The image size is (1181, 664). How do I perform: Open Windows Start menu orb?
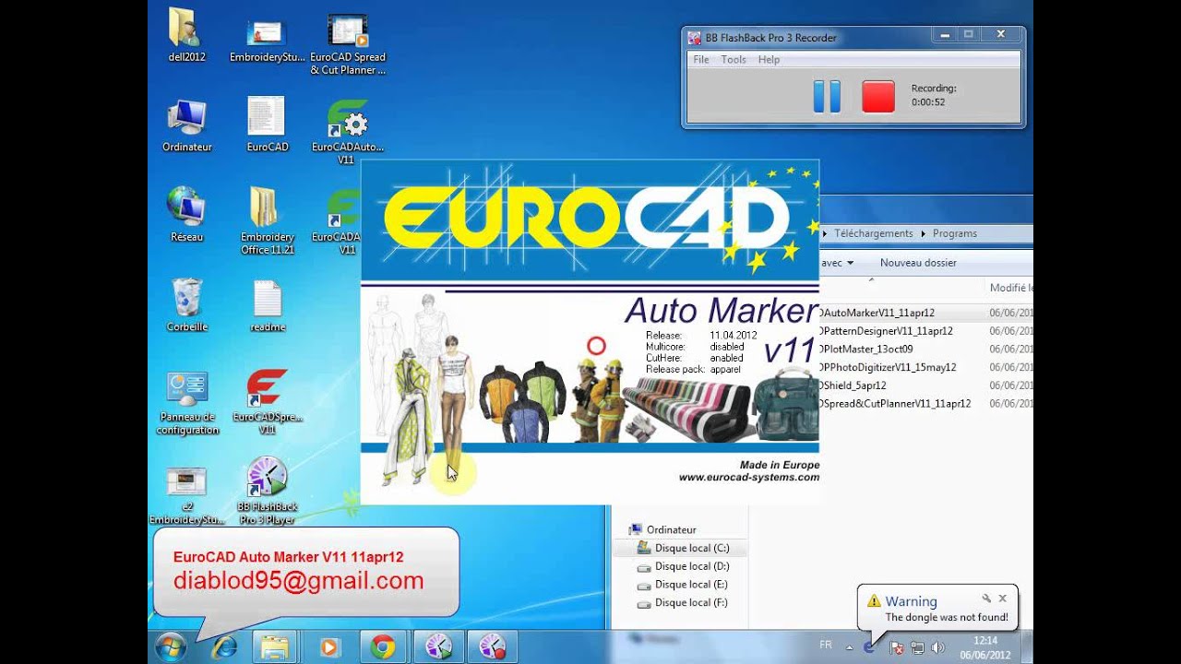171,647
